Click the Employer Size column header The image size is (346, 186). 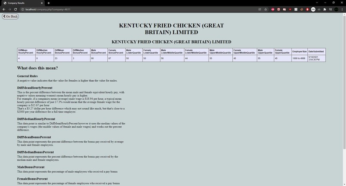point(300,52)
